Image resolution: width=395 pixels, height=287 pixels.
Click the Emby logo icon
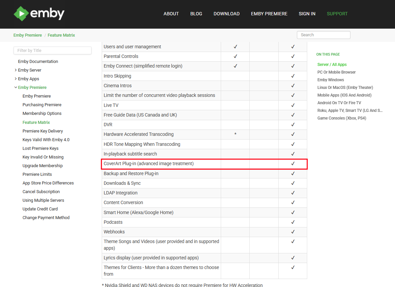[21, 14]
